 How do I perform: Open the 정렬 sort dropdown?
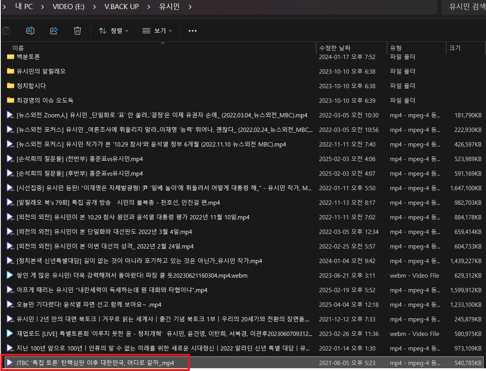click(x=114, y=31)
